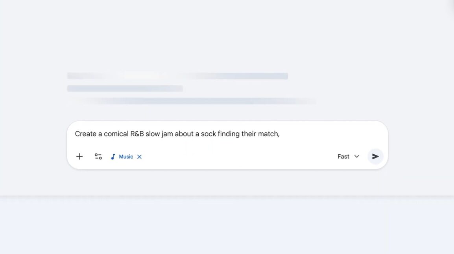The width and height of the screenshot is (454, 254).
Task: Click the blue music note icon
Action: [113, 157]
